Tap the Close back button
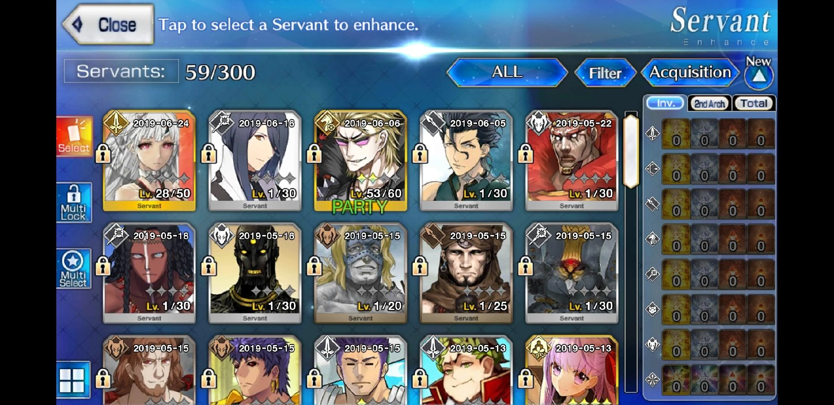The height and width of the screenshot is (405, 834). tap(108, 25)
